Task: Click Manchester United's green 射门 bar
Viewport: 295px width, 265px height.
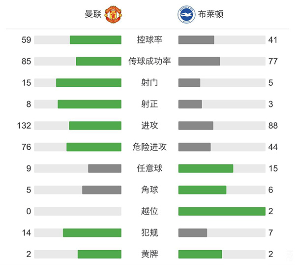Action: coord(88,83)
